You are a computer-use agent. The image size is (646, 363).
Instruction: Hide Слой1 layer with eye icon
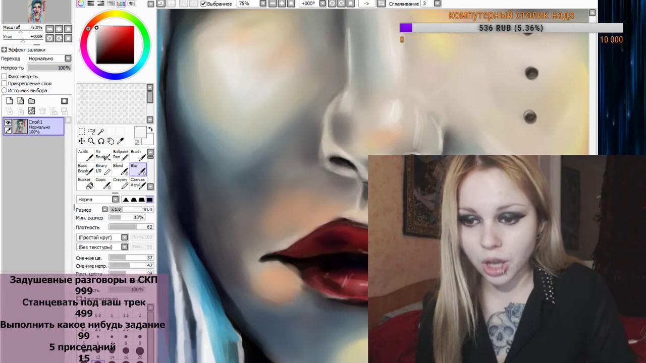pyautogui.click(x=8, y=123)
